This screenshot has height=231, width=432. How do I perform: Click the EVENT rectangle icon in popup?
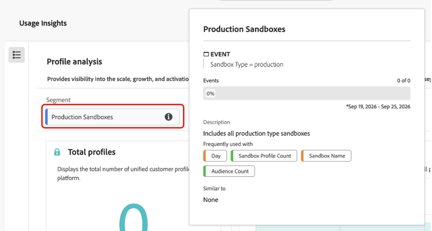pos(206,54)
